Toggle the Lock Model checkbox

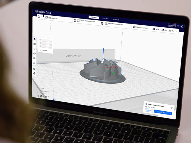point(40,50)
